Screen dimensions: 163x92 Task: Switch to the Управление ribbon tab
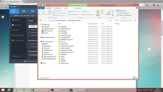(78, 8)
